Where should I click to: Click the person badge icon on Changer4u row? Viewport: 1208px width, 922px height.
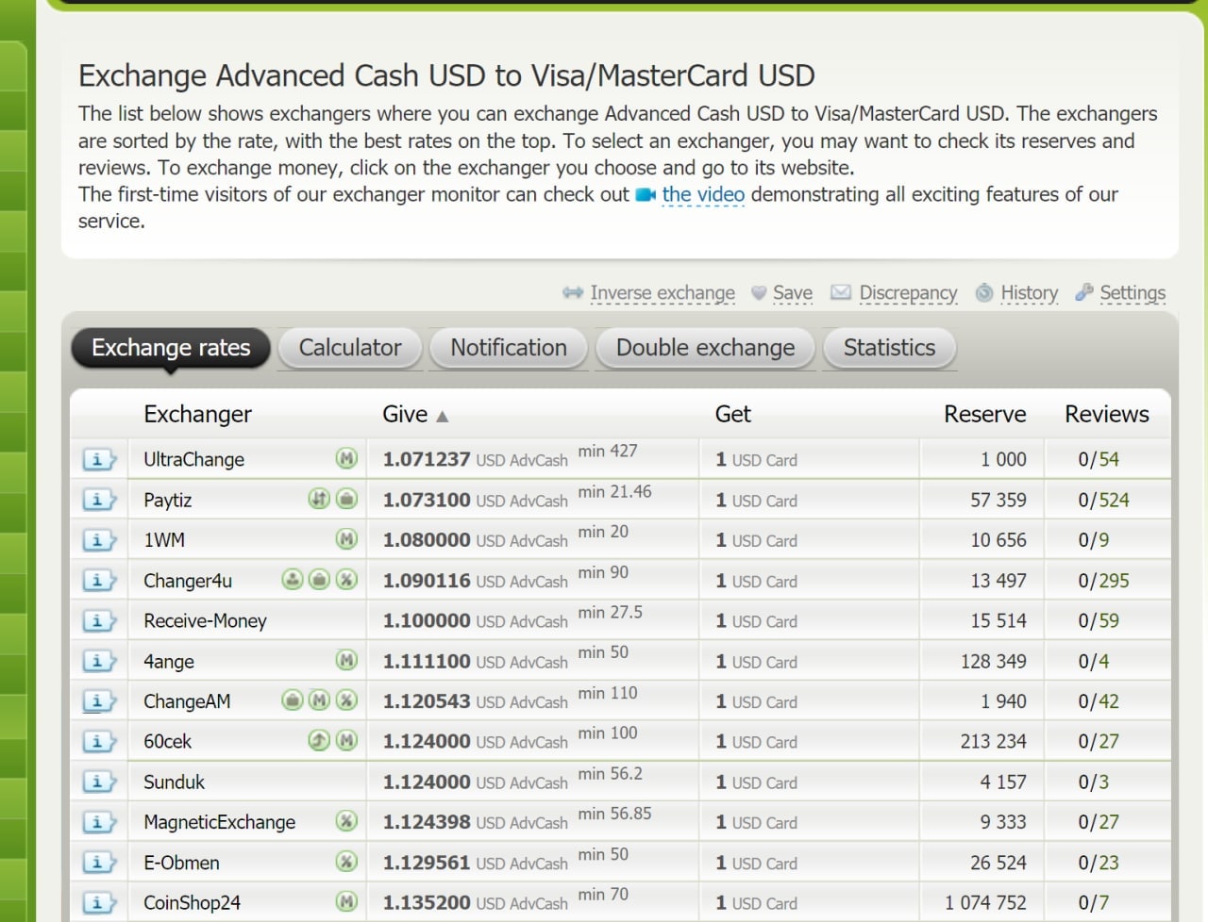(293, 579)
